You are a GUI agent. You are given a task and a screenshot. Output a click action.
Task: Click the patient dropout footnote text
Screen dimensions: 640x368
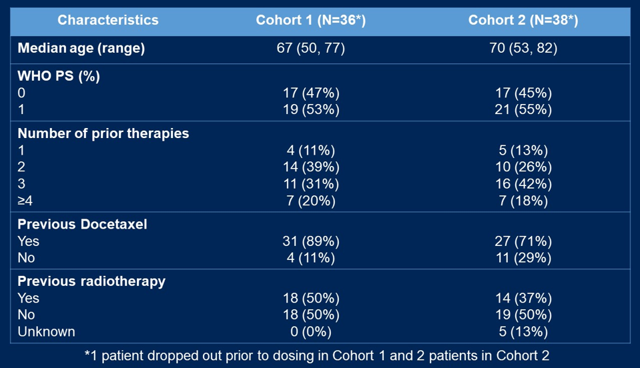pos(317,355)
